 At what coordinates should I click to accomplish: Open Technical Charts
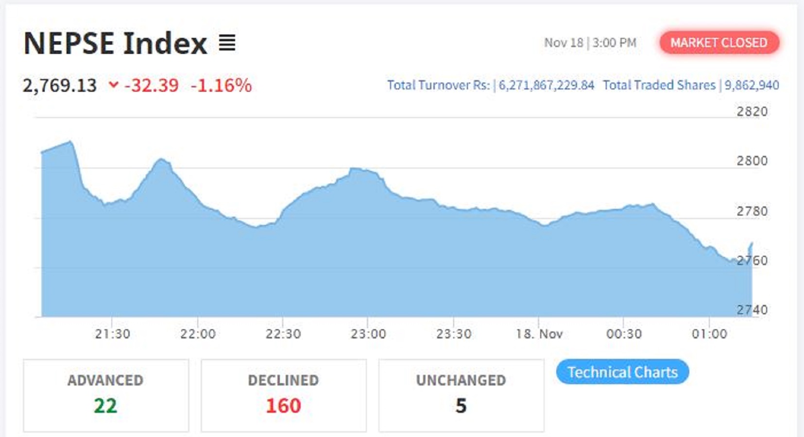click(622, 372)
